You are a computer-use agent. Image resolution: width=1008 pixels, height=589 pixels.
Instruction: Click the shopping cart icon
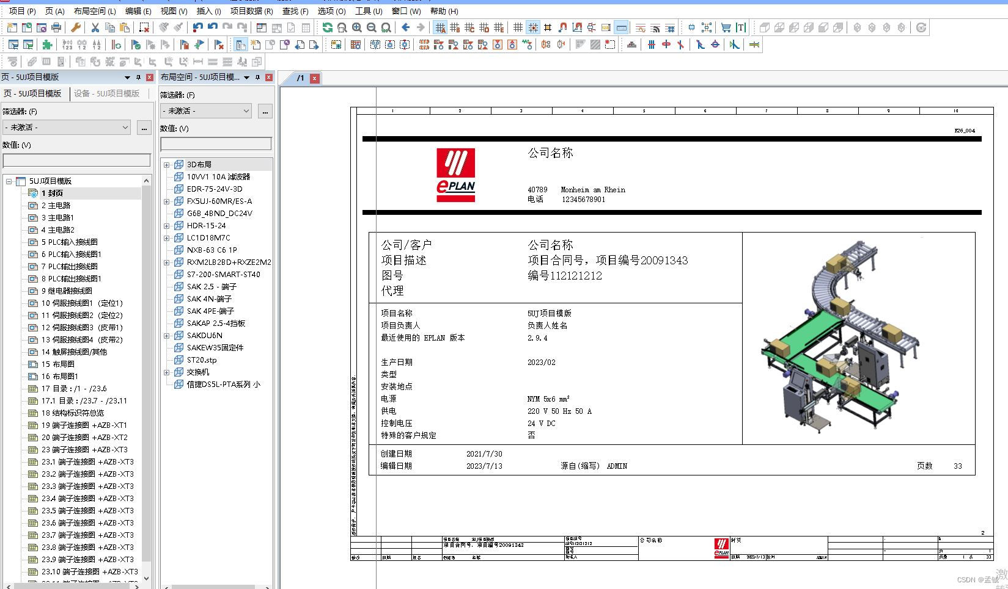click(x=726, y=27)
